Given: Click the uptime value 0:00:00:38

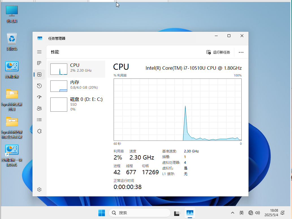Looking at the screenshot, I should 127,187.
